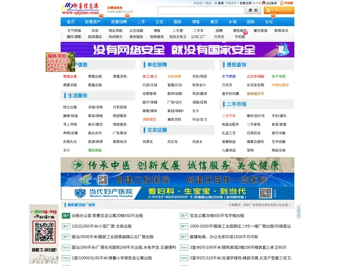Click the 手机版 phone icon at top
The width and height of the screenshot is (355, 266).
tap(282, 3)
